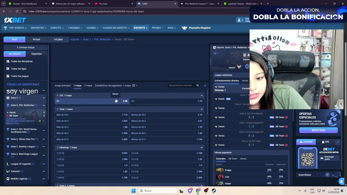
Task: Switch to Juego principal tab
Action: [62, 86]
